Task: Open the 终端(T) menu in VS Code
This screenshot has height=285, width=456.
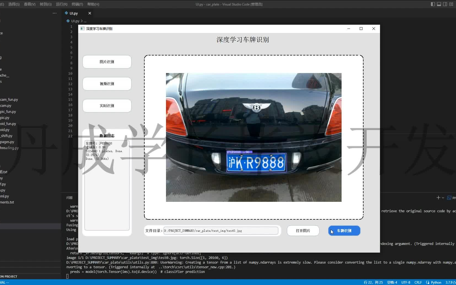Action: [77, 4]
